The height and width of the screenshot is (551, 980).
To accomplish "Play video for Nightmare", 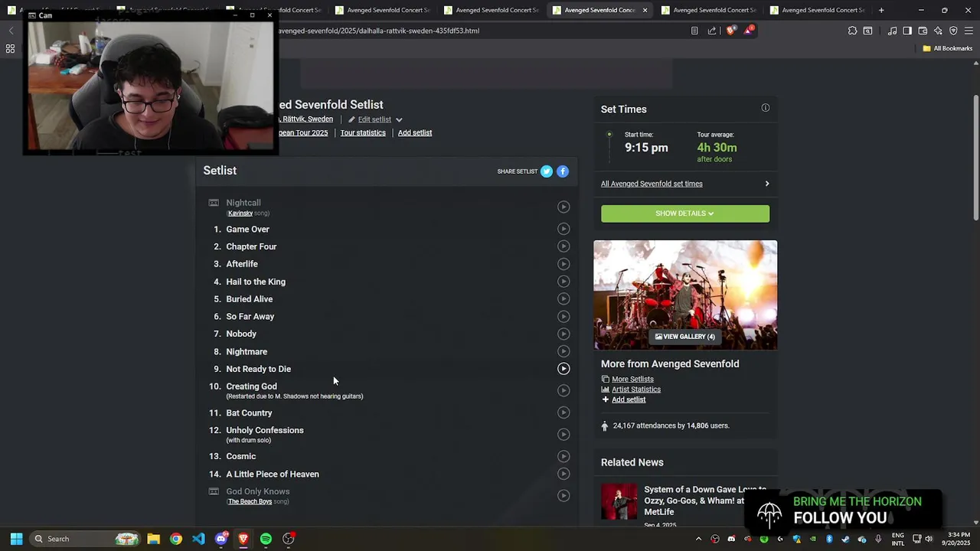I will click(563, 351).
